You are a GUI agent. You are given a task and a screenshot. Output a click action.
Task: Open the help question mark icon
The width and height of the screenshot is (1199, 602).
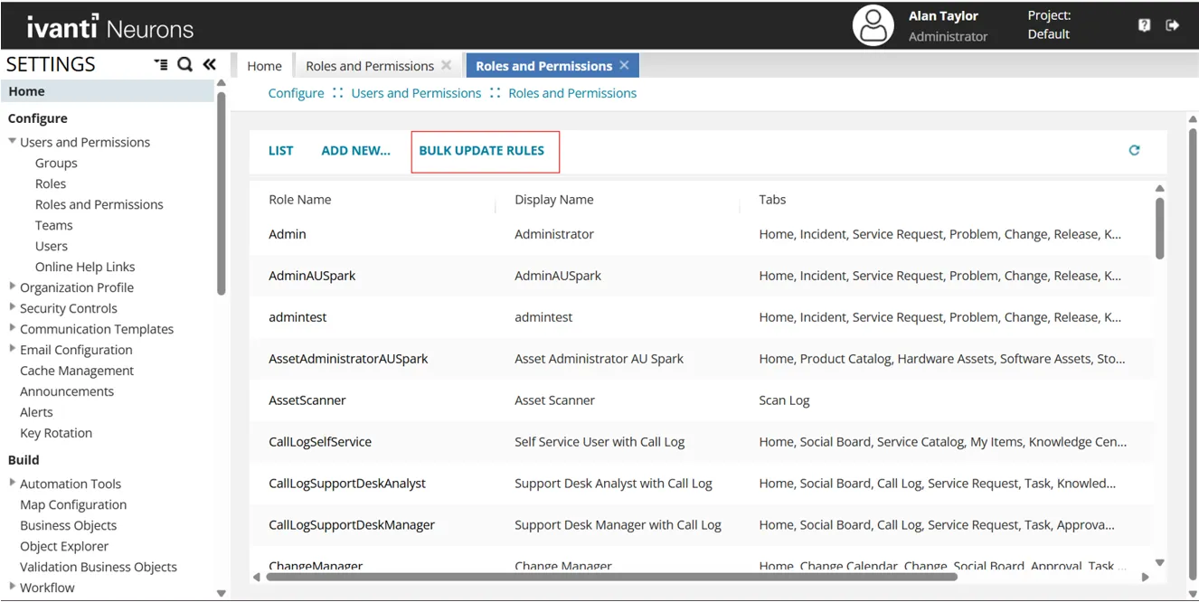pos(1144,25)
